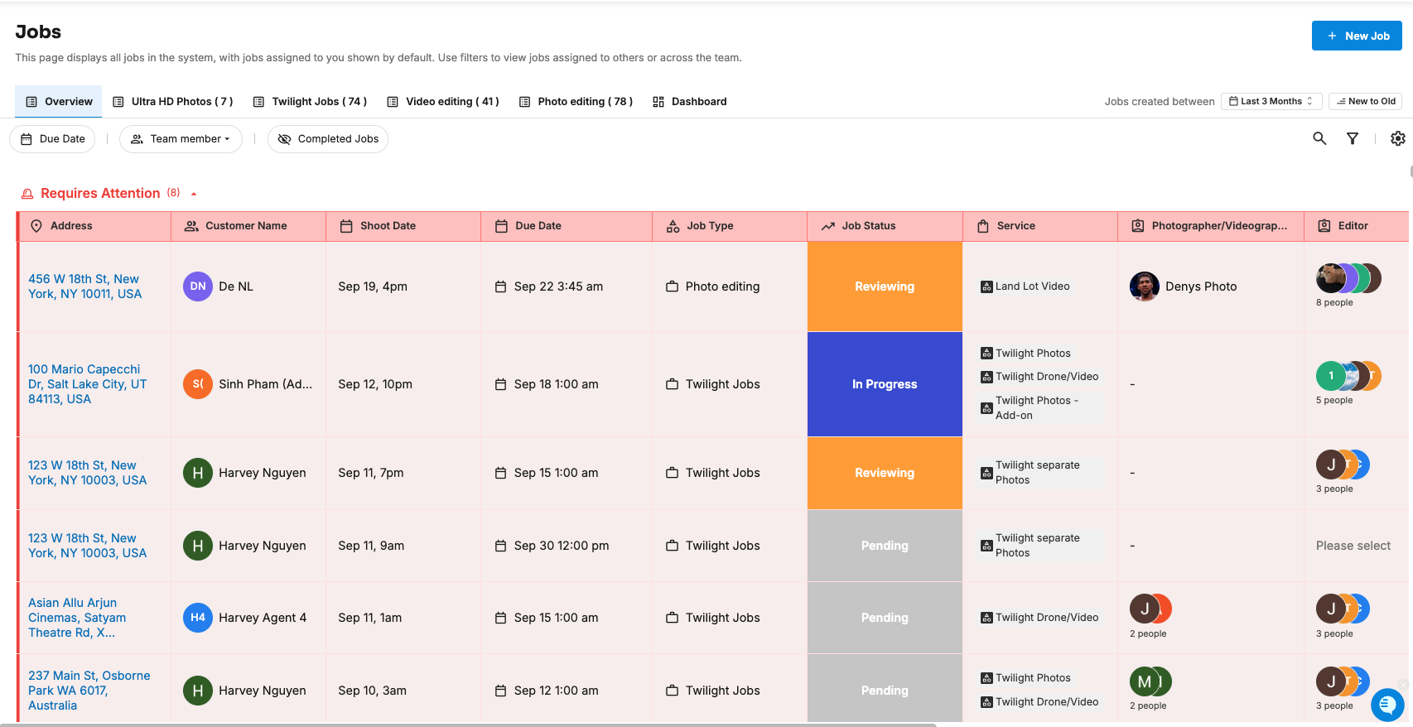Switch to the Overview tab
This screenshot has height=727, width=1413.
(59, 102)
